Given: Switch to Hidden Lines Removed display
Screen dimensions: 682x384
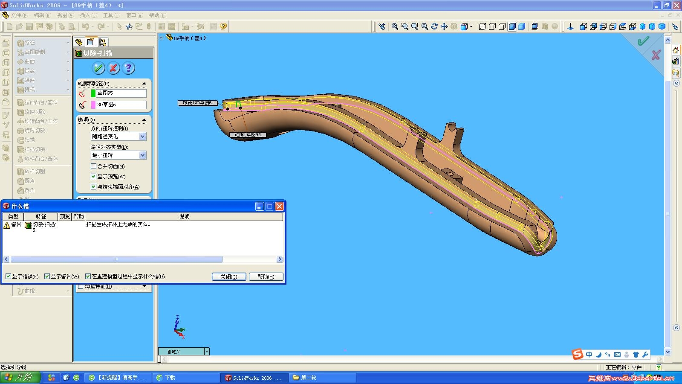Looking at the screenshot, I should [x=502, y=26].
